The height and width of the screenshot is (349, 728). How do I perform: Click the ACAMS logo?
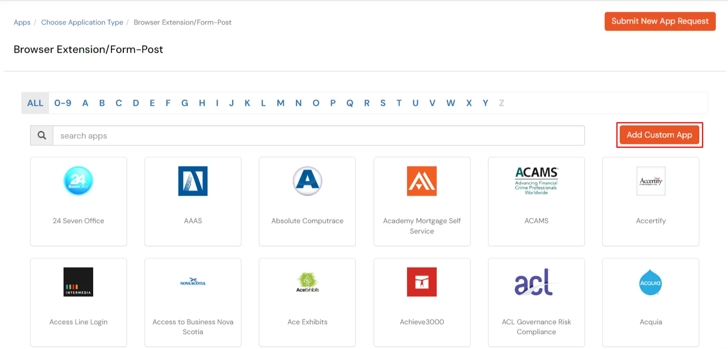click(536, 181)
